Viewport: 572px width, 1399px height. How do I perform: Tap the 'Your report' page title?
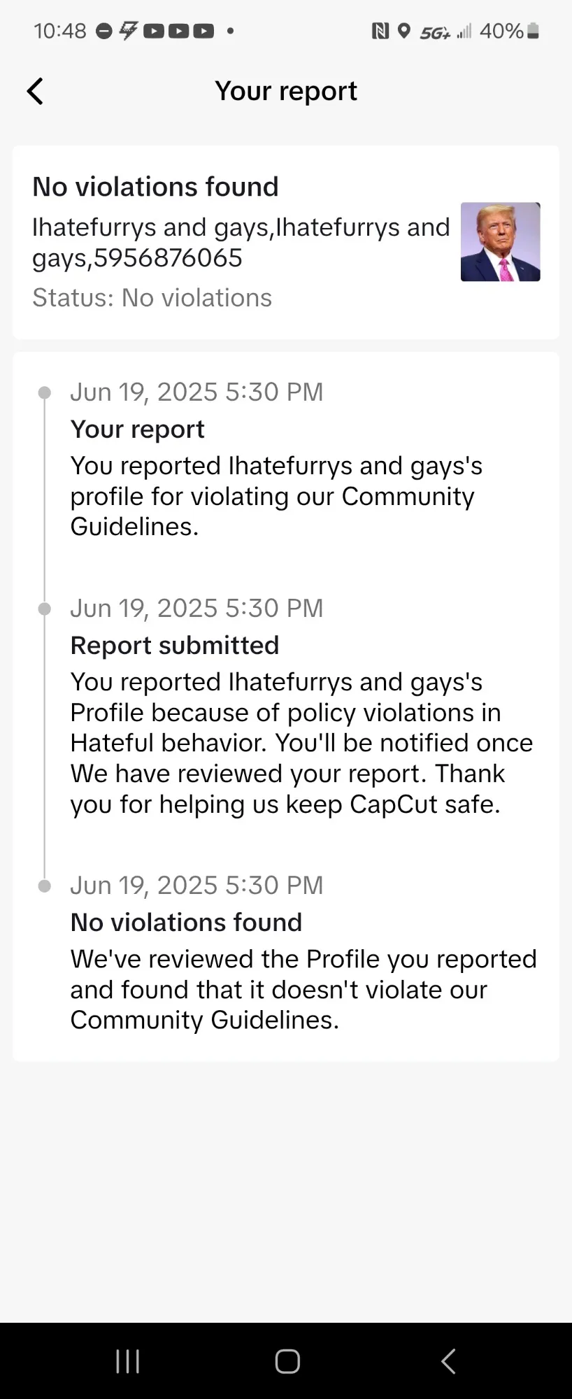(286, 91)
